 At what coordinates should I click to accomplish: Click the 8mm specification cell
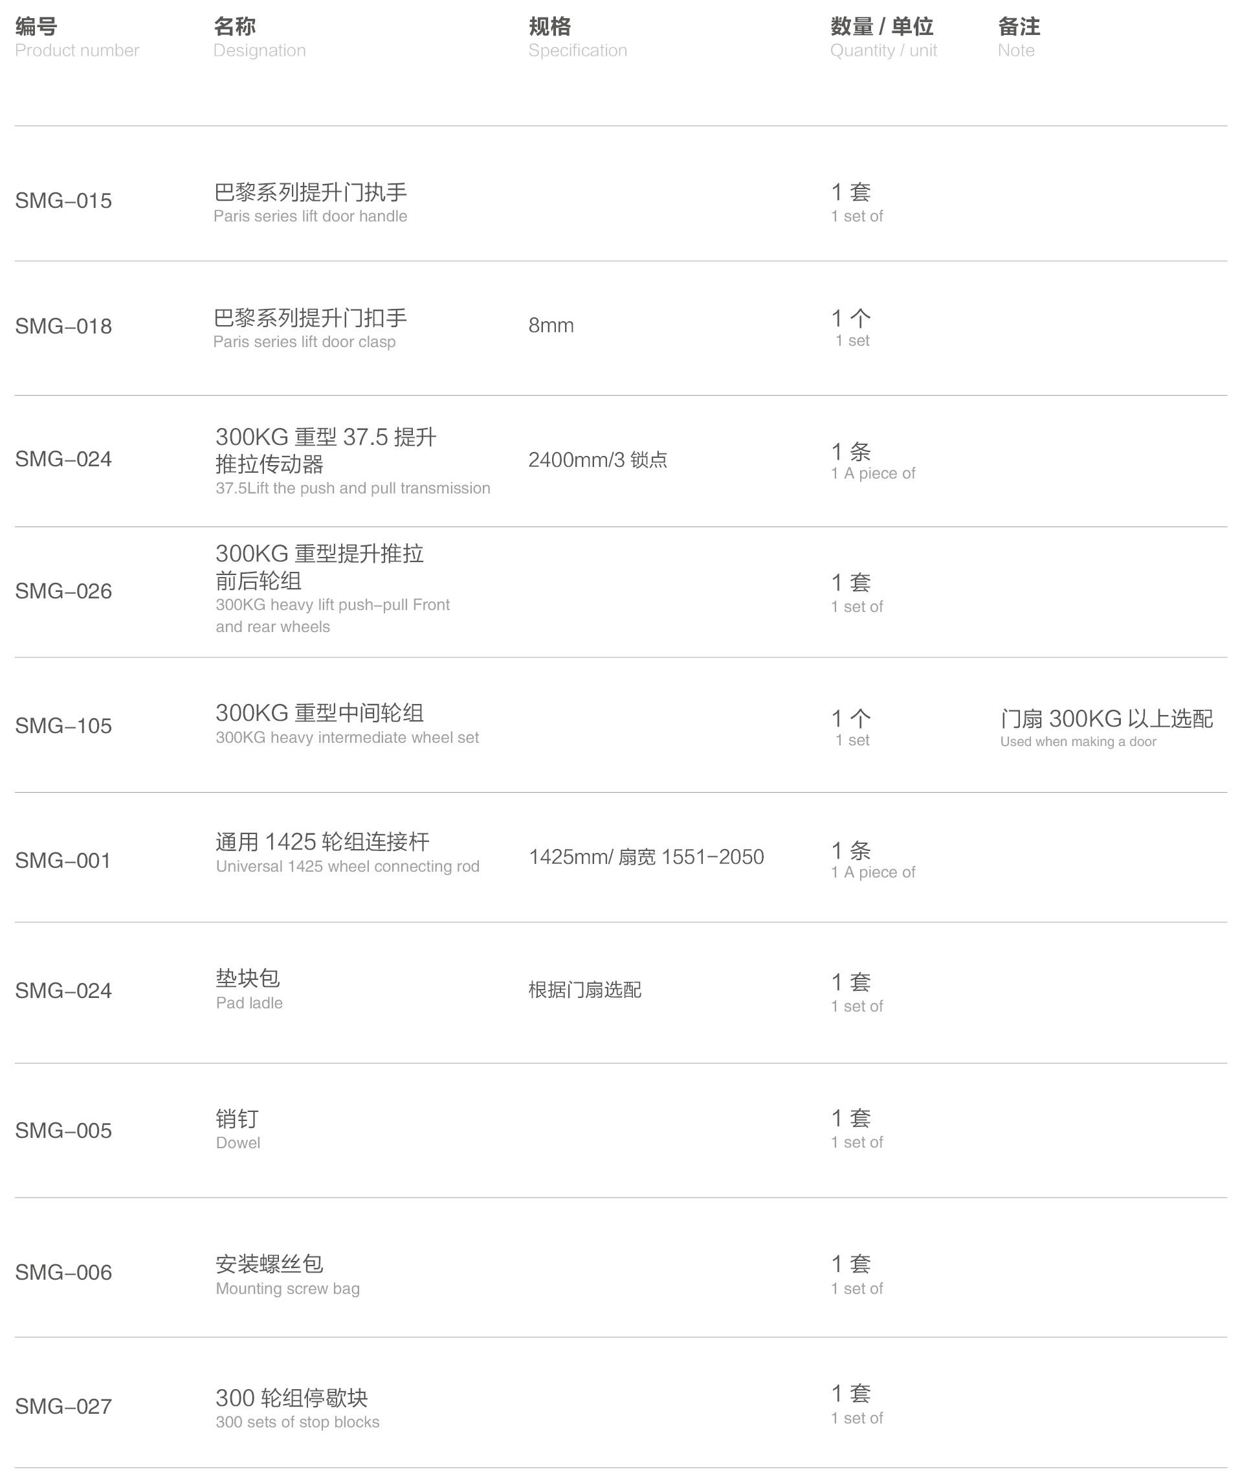(551, 326)
